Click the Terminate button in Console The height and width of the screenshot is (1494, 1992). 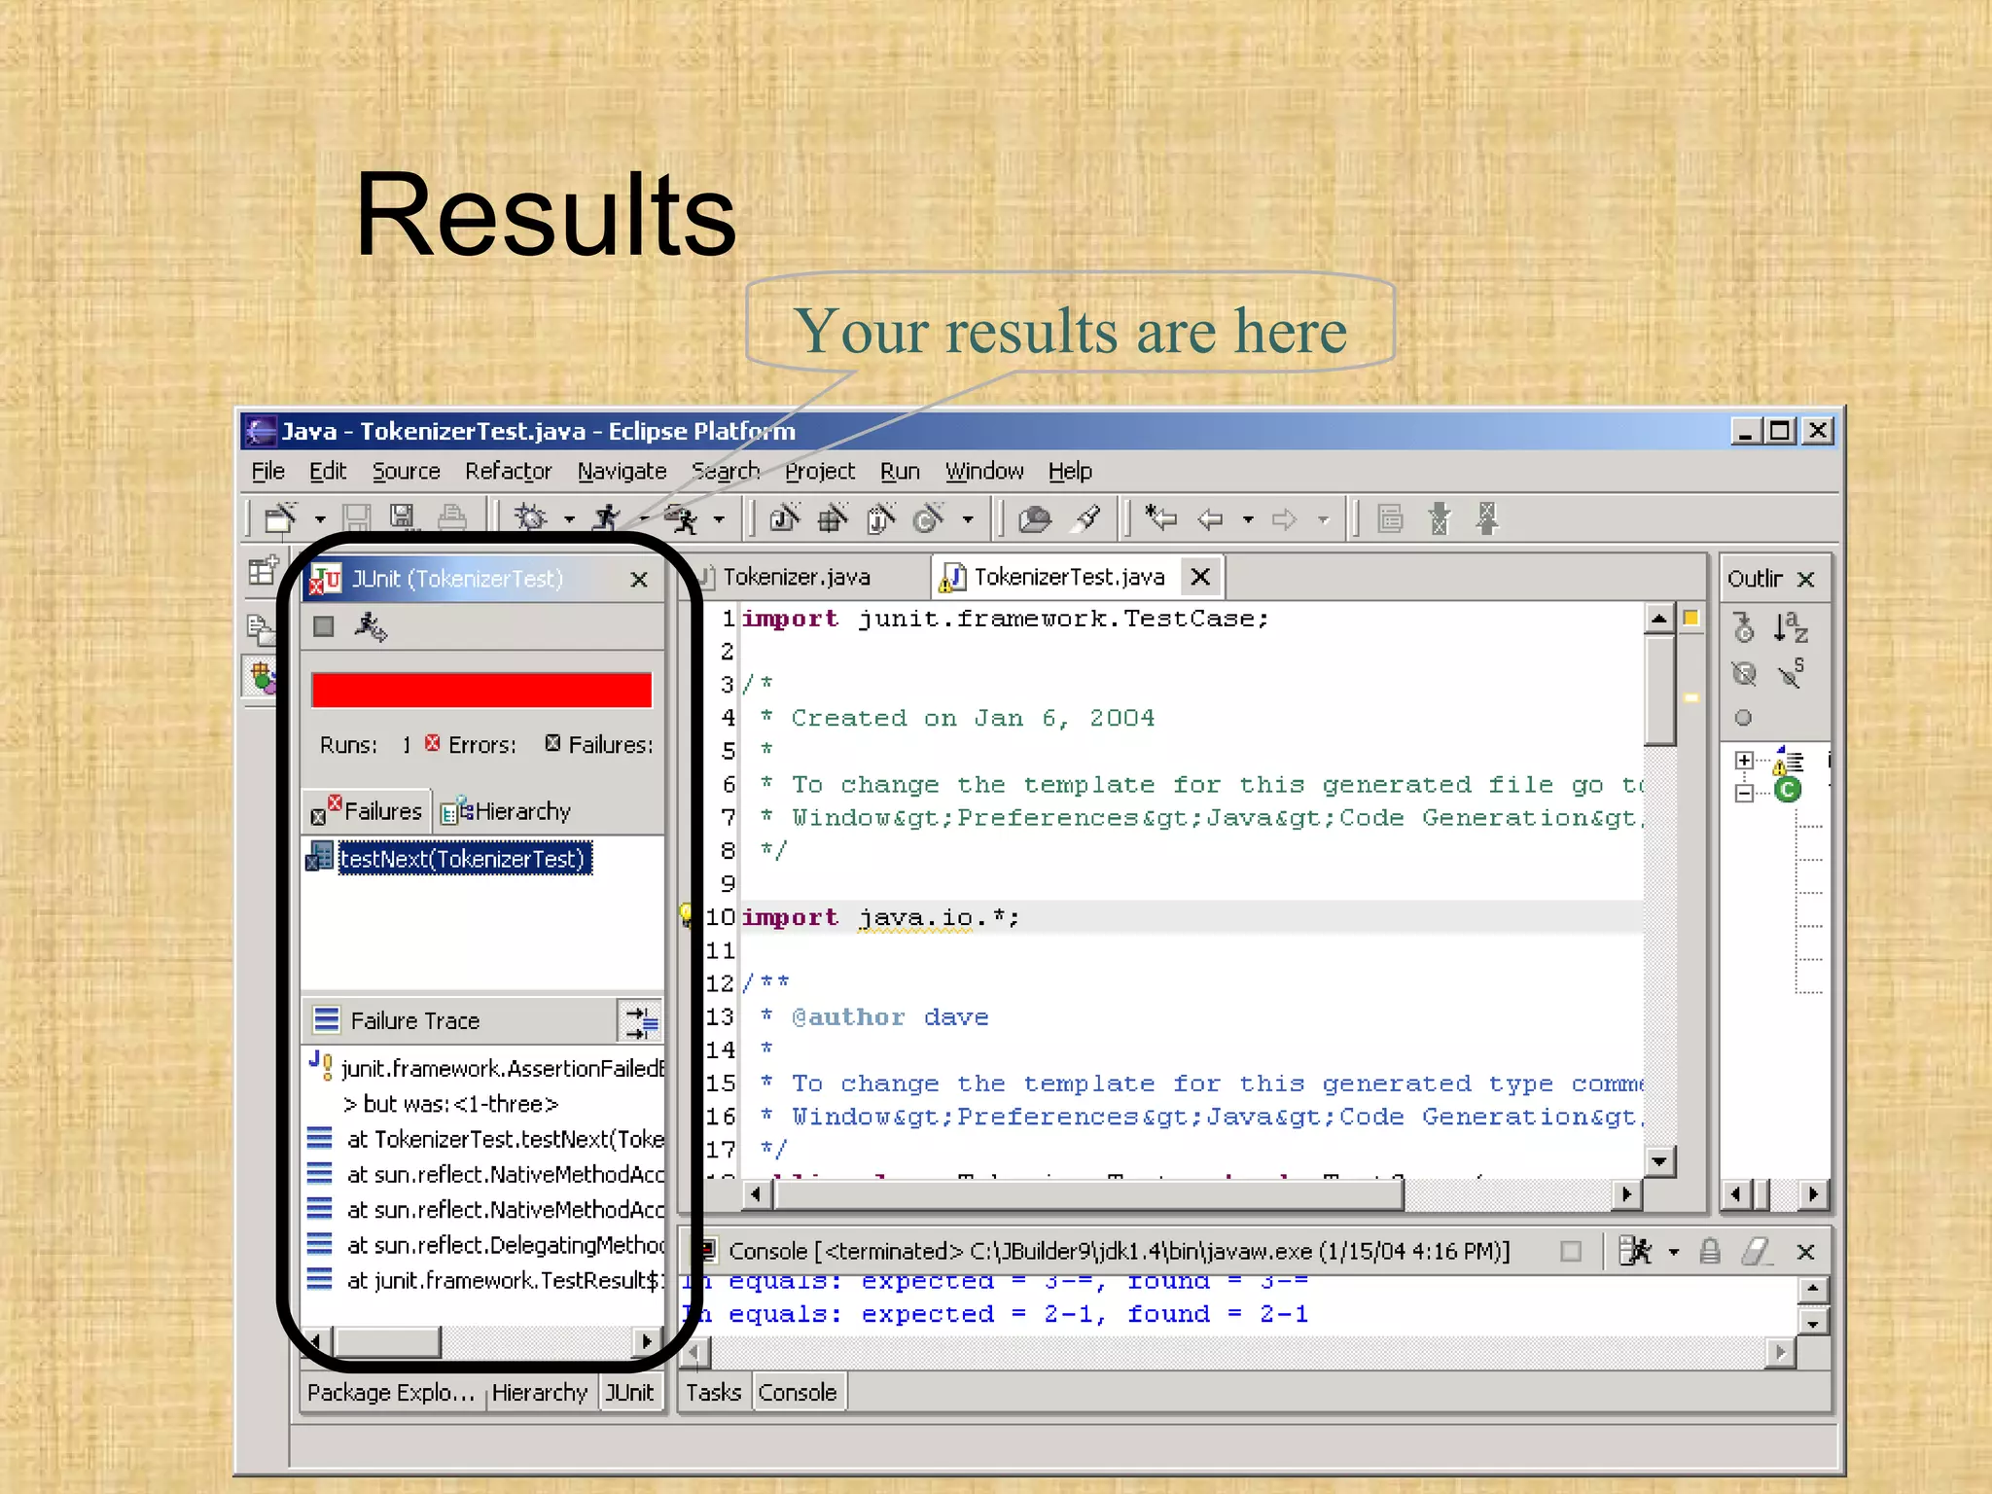click(1570, 1252)
